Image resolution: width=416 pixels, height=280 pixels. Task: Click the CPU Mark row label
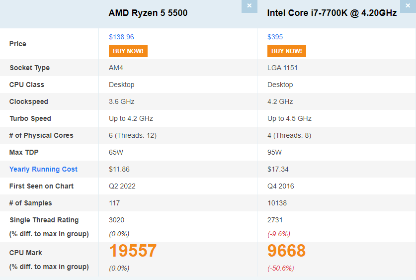[24, 253]
